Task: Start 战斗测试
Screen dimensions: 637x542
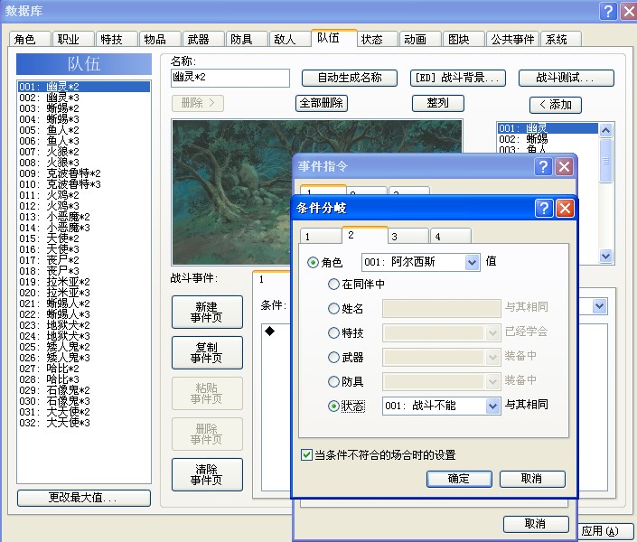Action: tap(566, 78)
